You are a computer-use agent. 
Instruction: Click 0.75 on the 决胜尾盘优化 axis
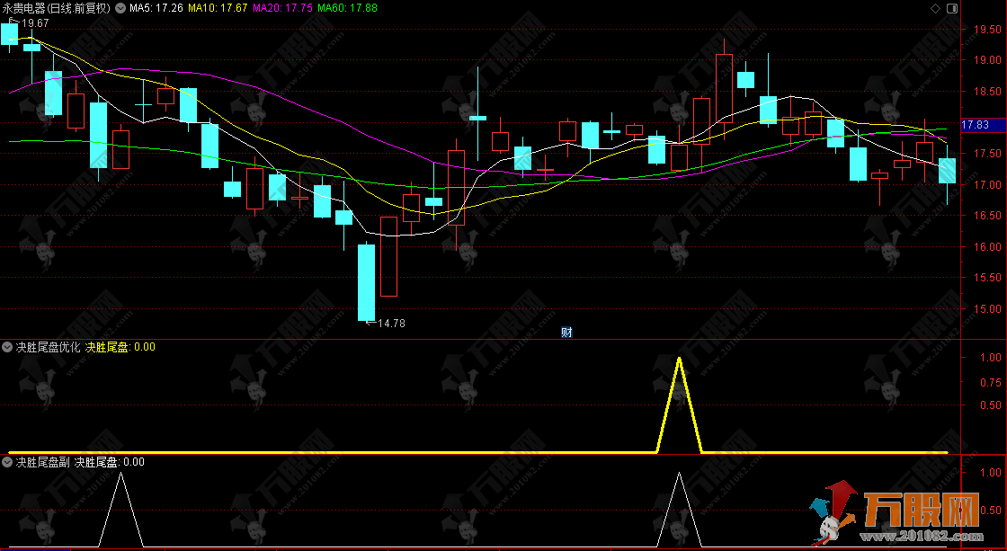(x=990, y=383)
